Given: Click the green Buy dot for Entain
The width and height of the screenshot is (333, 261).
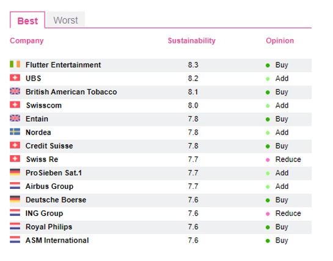Looking at the screenshot, I should point(268,119).
